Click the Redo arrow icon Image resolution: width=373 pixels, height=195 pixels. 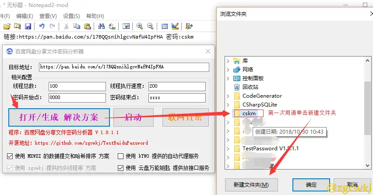point(53,26)
